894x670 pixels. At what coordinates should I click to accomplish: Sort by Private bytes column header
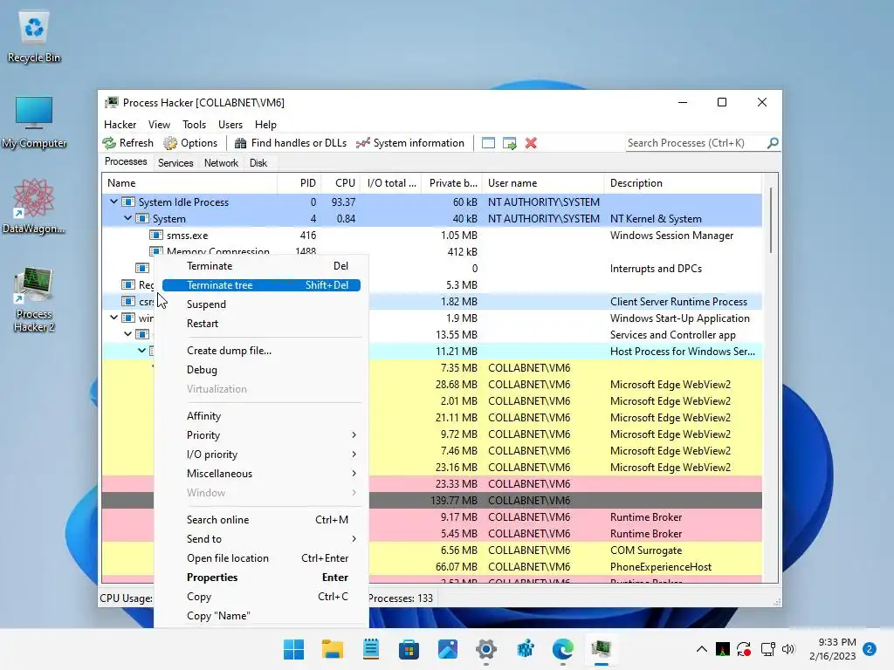[x=451, y=183]
